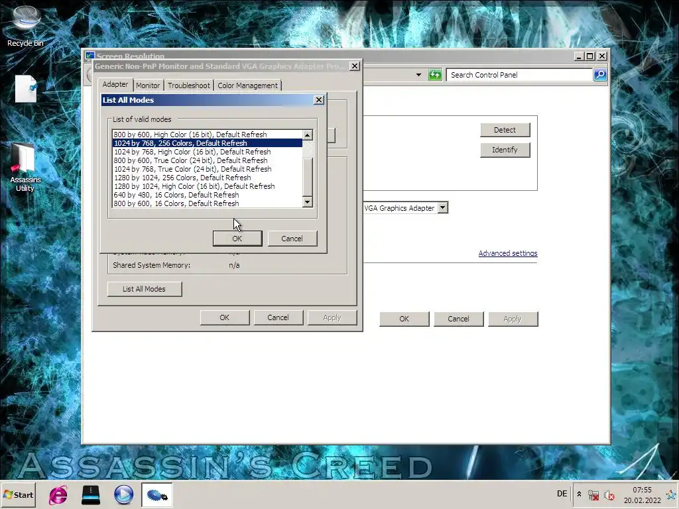The height and width of the screenshot is (509, 679).
Task: Show hidden system tray icons
Action: (x=579, y=494)
